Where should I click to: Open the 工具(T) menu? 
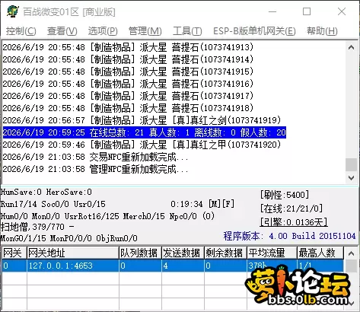187,31
